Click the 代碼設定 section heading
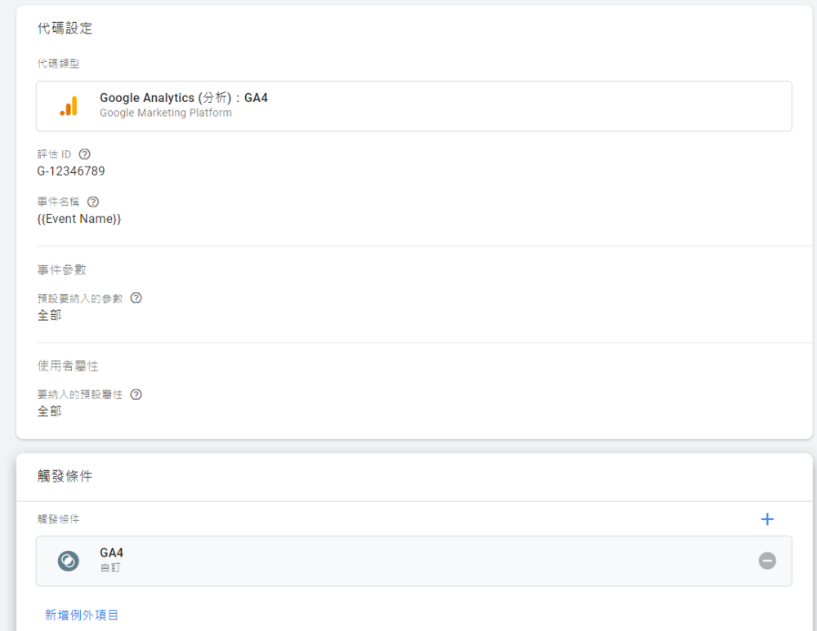Viewport: 817px width, 631px height. (65, 28)
